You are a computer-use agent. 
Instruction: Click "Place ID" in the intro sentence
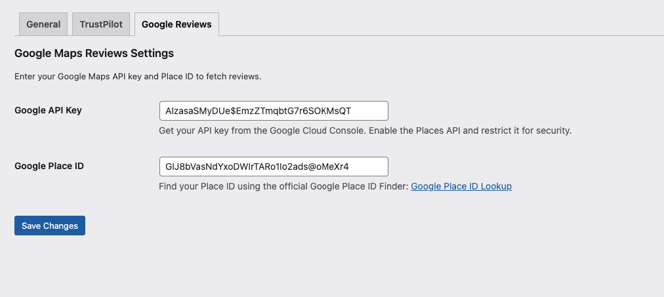point(178,77)
